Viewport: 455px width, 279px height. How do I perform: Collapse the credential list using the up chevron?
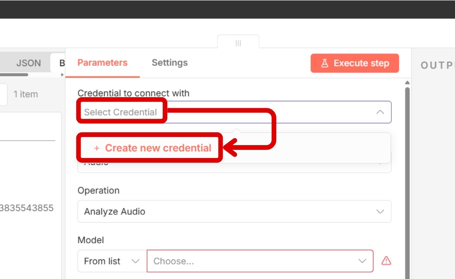point(380,112)
